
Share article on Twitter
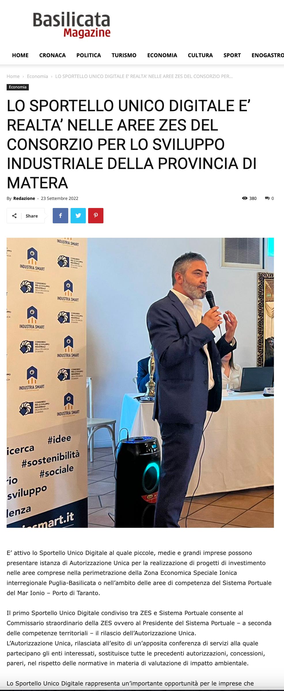click(x=78, y=216)
